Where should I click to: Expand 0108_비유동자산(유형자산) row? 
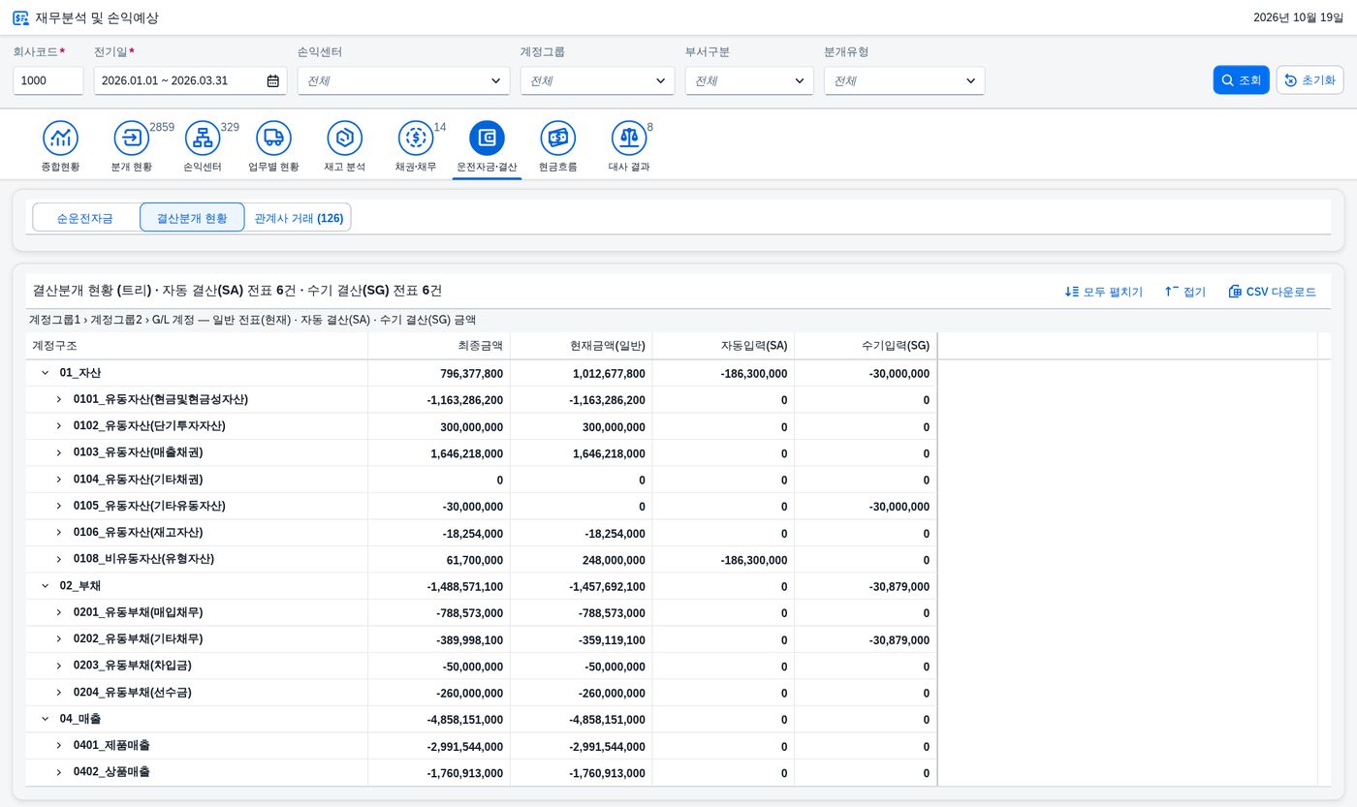coord(58,559)
